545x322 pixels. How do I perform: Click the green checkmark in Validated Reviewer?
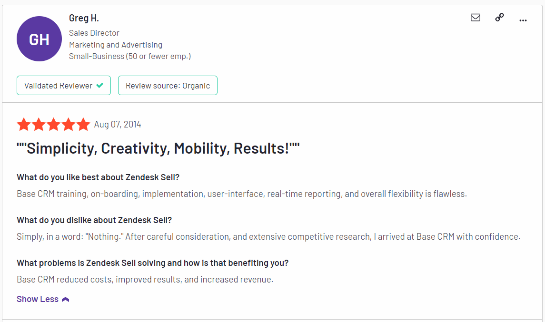tap(100, 85)
